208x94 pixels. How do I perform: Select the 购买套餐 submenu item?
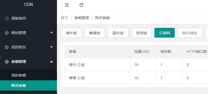pos(28,86)
